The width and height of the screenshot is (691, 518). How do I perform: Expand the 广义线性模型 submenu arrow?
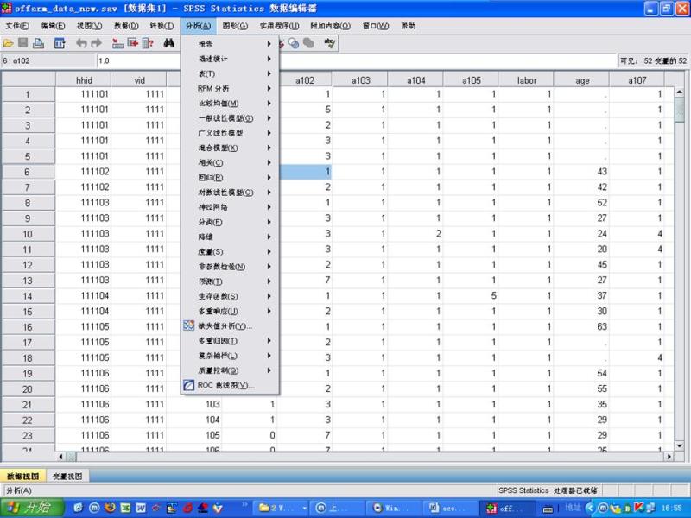(x=269, y=133)
